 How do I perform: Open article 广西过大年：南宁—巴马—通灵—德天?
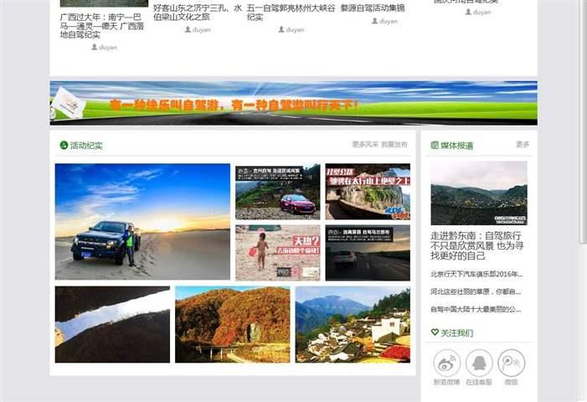coord(102,26)
